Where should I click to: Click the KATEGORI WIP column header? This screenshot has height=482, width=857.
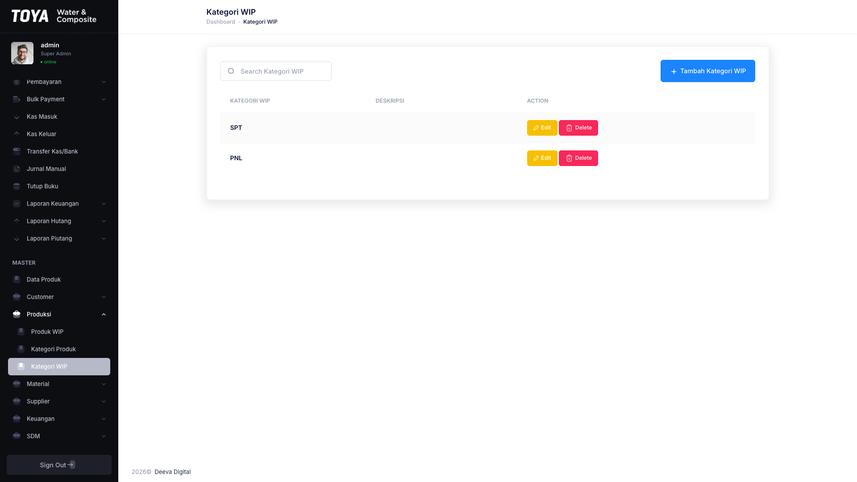250,101
